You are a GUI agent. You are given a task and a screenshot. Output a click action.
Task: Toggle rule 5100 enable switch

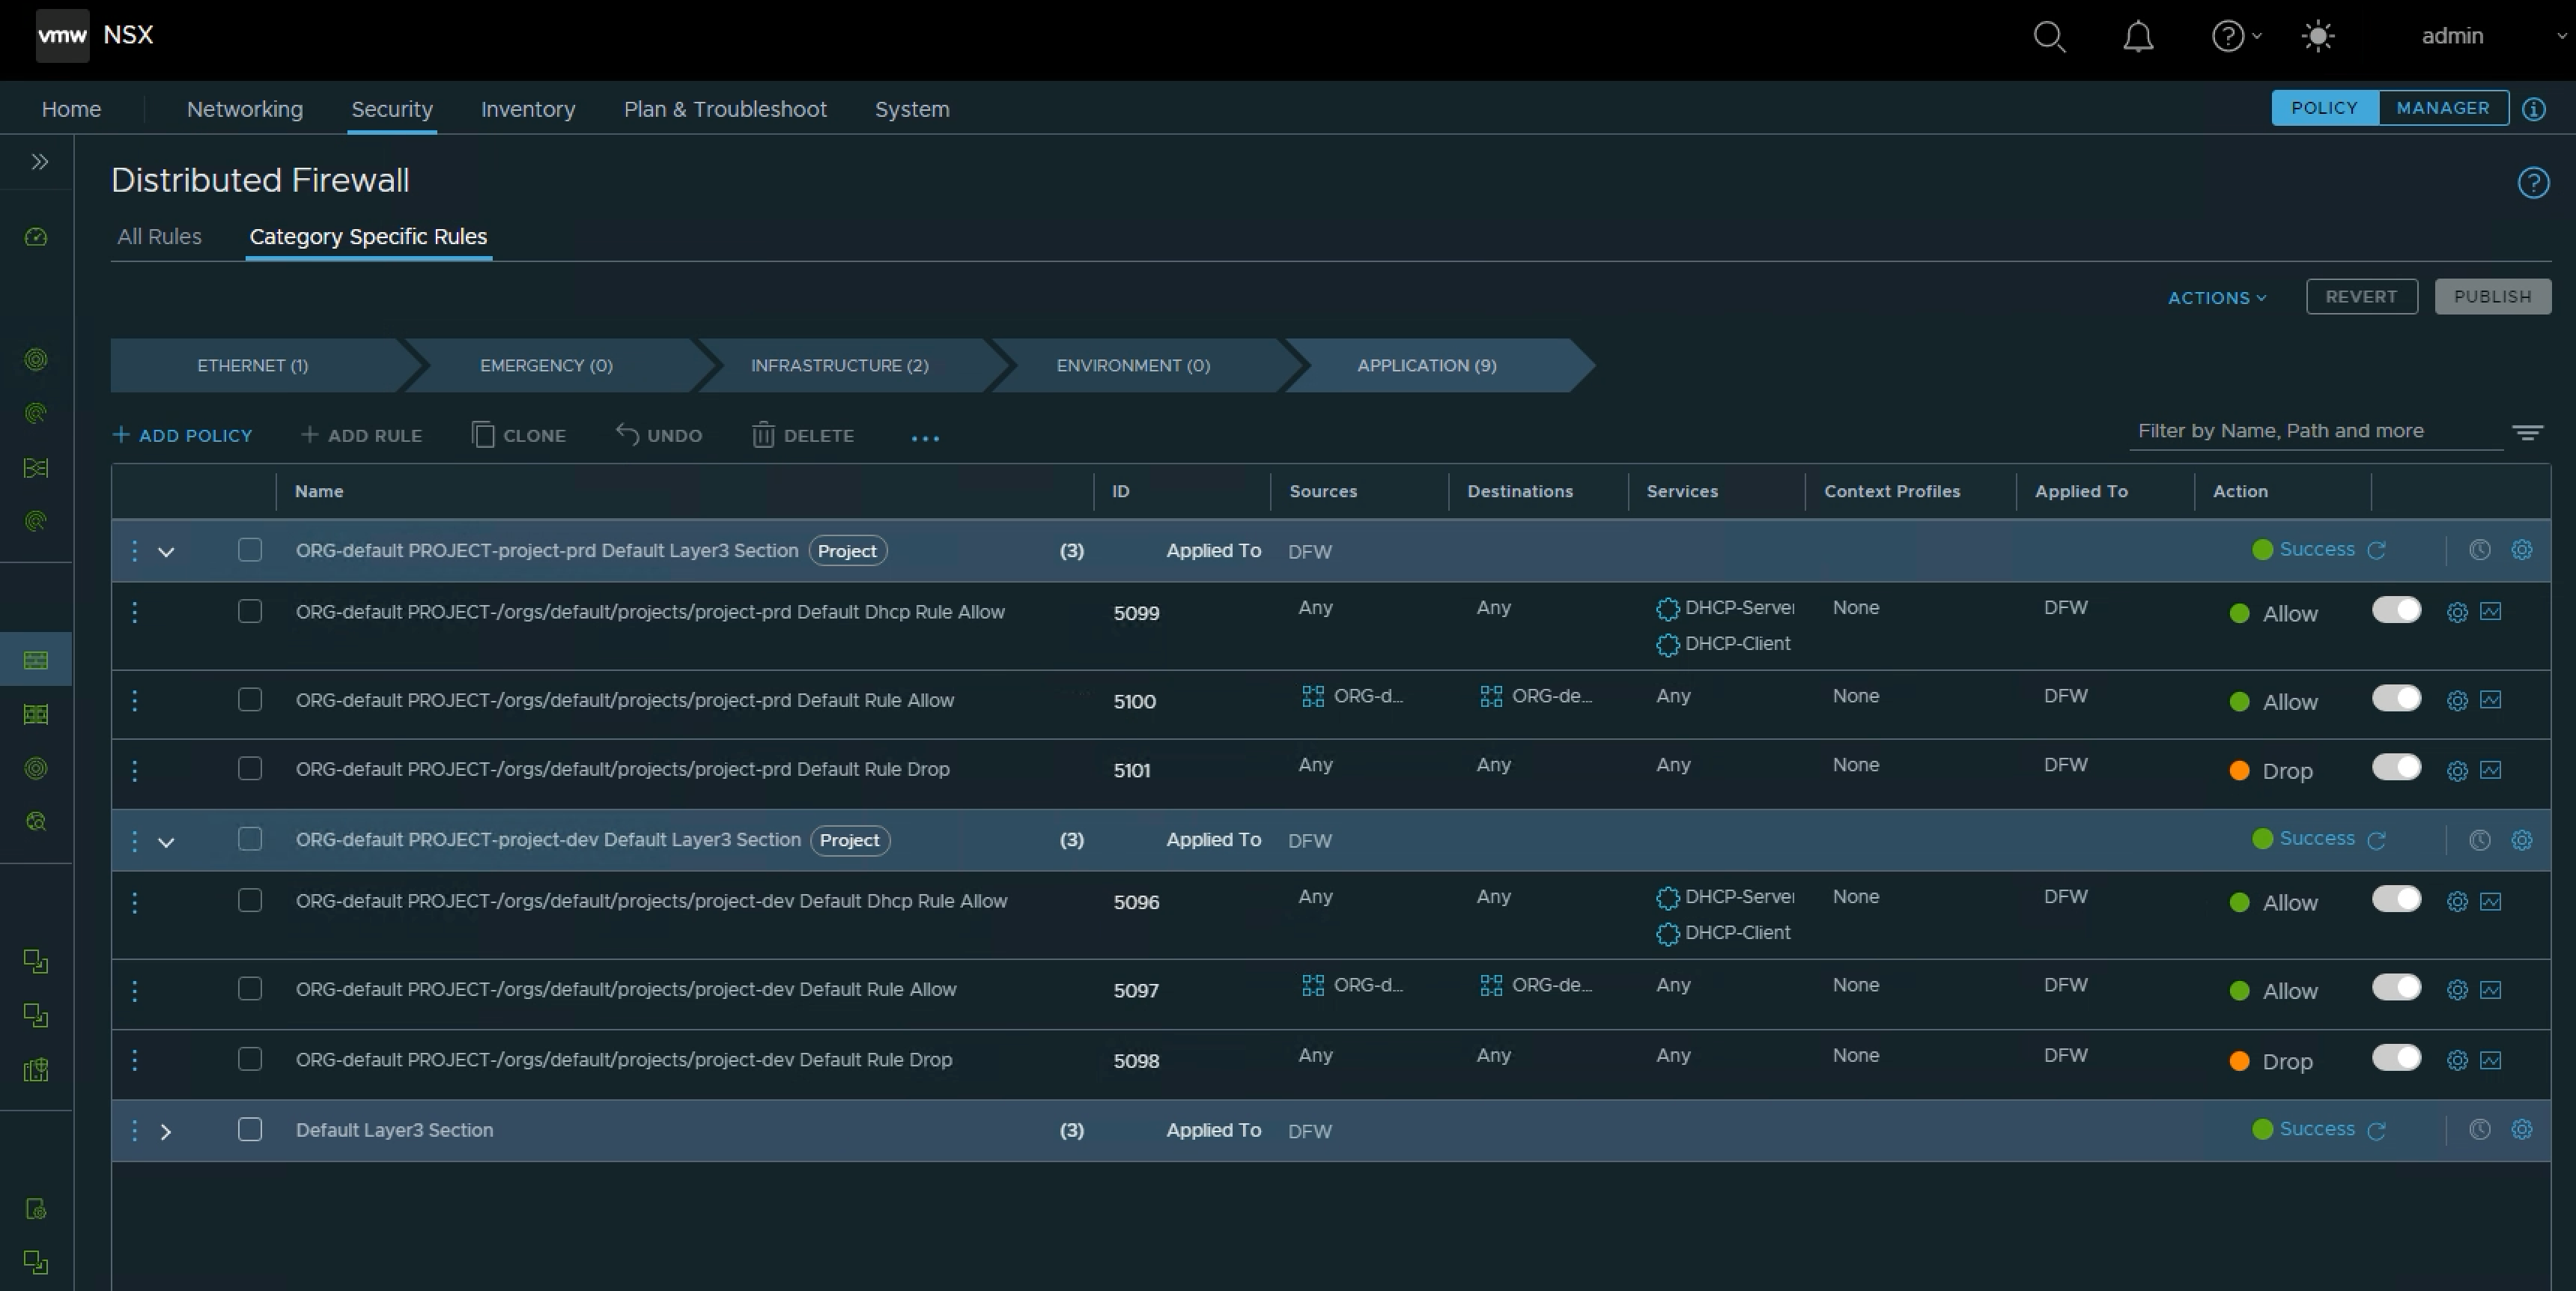click(2396, 698)
